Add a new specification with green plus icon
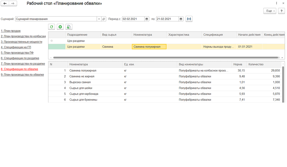The height and width of the screenshot is (167, 287). [60, 27]
